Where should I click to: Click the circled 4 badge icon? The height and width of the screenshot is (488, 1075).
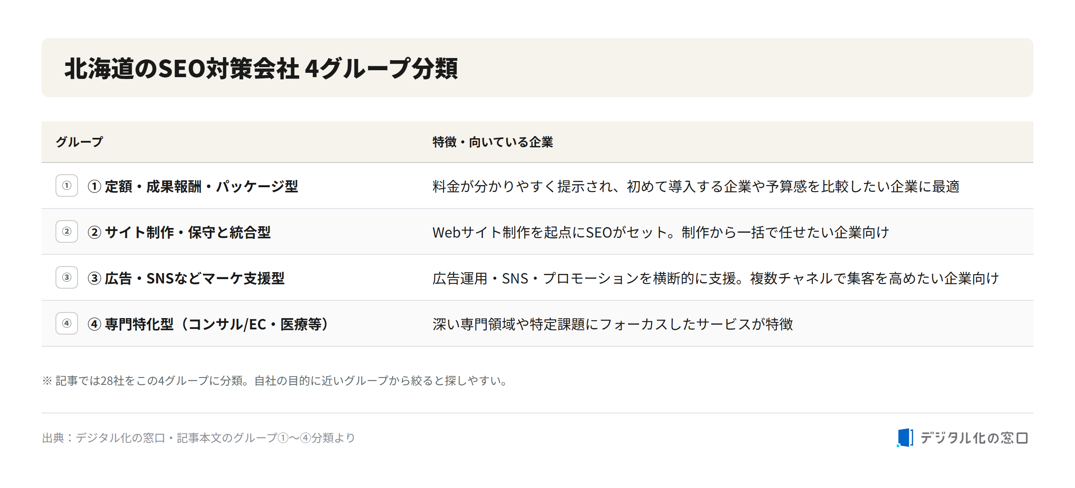[x=67, y=323]
